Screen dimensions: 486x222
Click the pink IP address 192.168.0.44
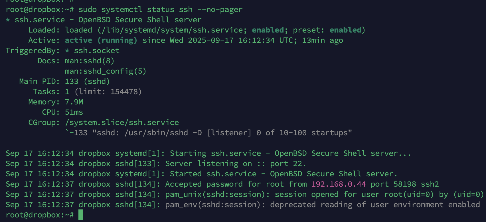click(x=339, y=184)
